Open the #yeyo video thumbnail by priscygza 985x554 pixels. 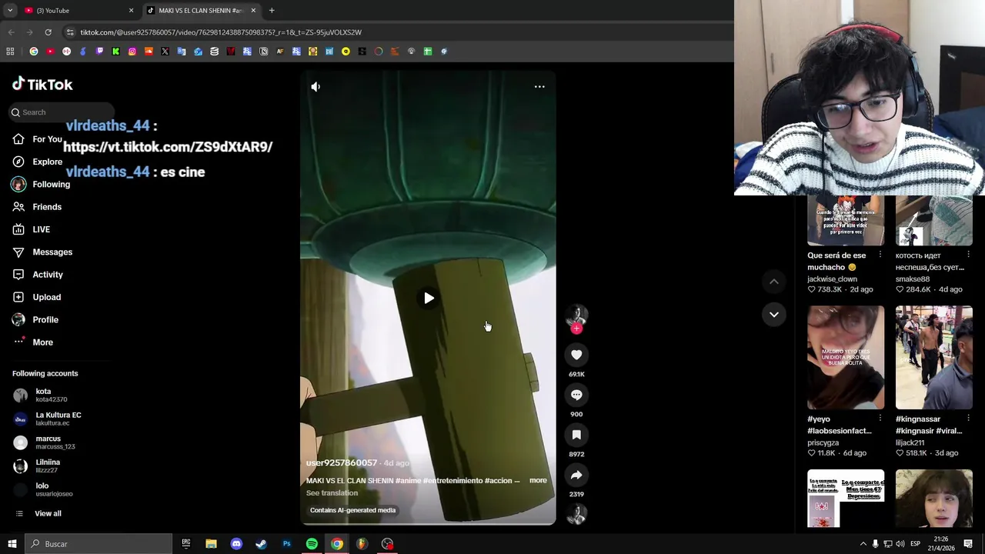click(846, 357)
